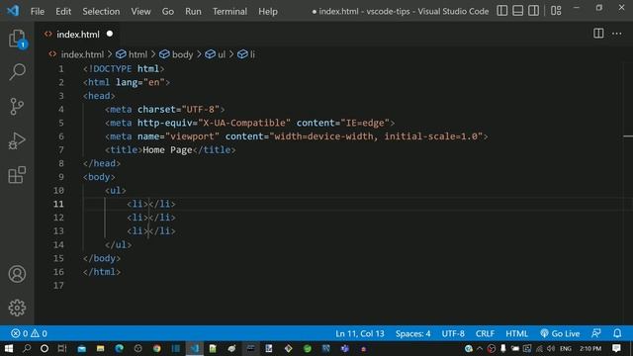
Task: Open the notifications bell in status bar
Action: [x=617, y=333]
